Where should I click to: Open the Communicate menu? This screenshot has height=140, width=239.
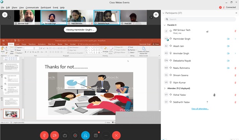pos(32,7)
